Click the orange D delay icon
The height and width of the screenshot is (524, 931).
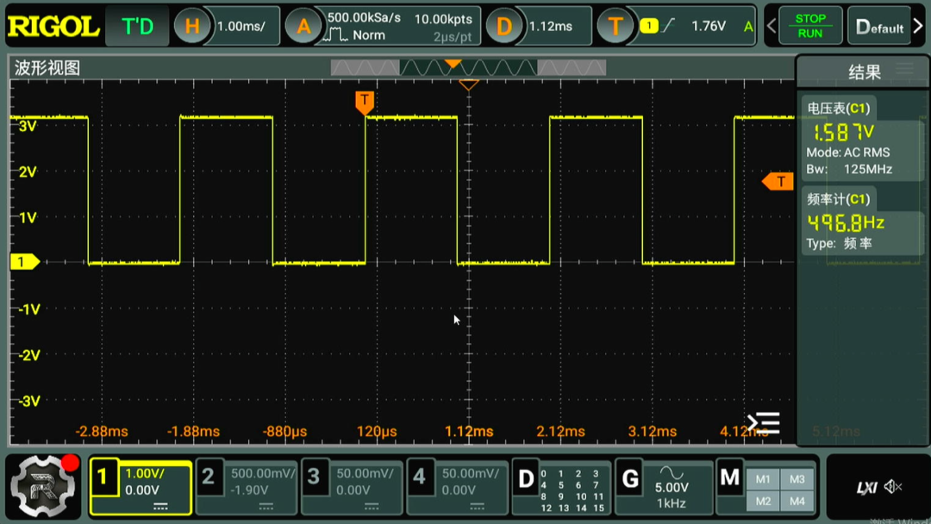[503, 26]
